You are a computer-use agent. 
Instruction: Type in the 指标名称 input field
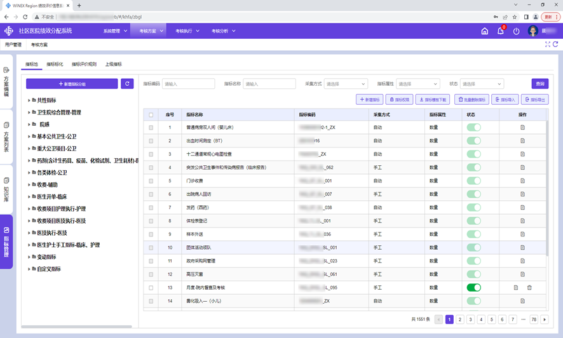269,84
